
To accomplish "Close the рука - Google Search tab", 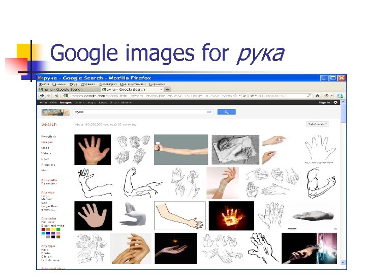I will (161, 89).
